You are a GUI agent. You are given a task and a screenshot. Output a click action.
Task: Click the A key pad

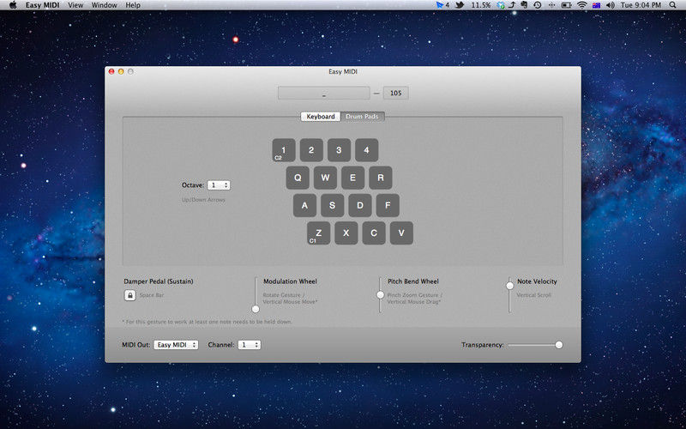[304, 205]
